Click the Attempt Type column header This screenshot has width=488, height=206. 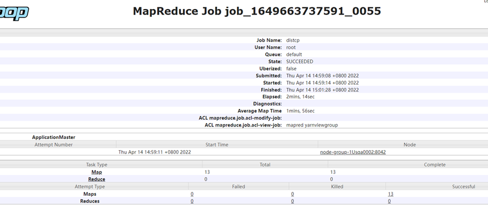[x=90, y=187]
